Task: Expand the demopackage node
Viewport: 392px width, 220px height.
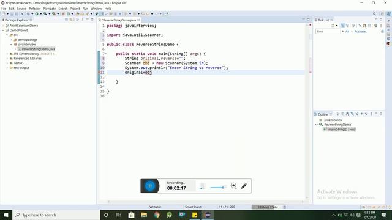Action: pos(11,40)
